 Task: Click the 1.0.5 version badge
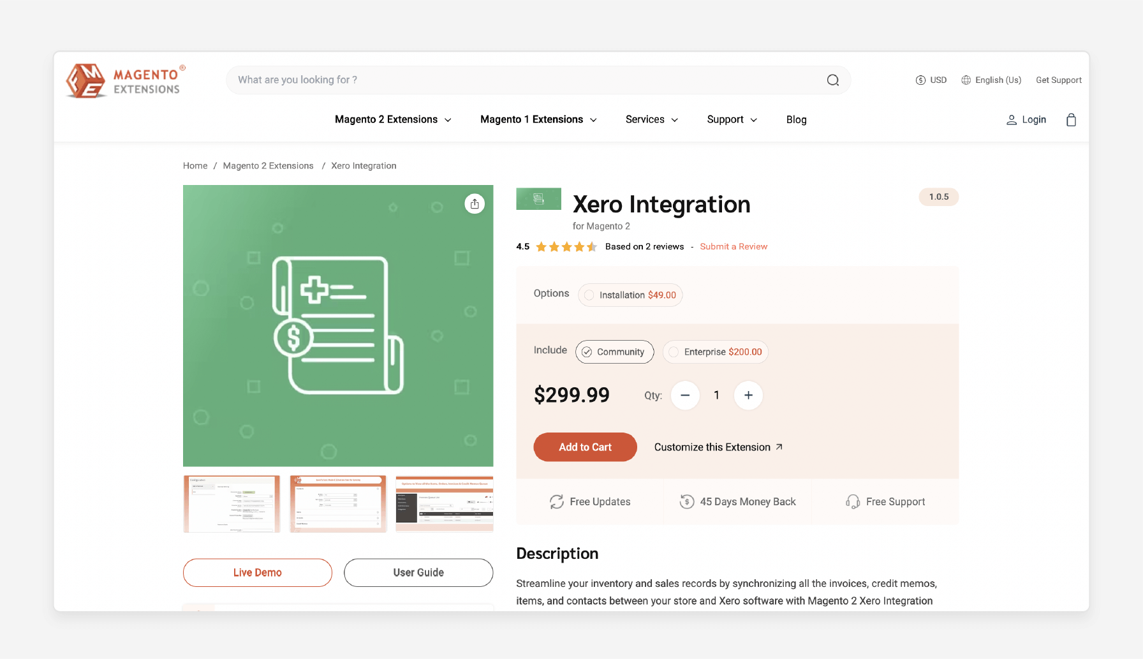939,197
